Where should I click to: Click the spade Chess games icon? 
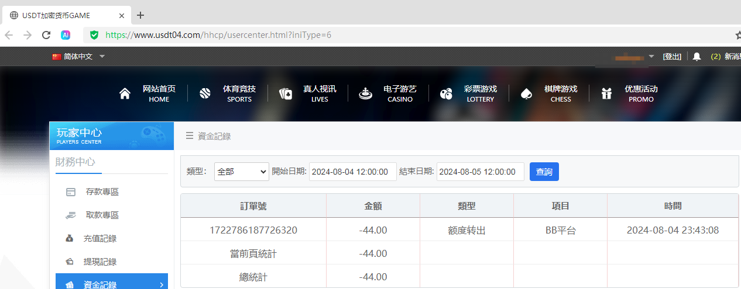click(526, 94)
